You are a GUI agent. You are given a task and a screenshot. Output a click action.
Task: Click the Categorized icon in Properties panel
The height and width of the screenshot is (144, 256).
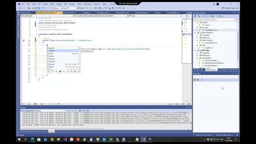pyautogui.click(x=195, y=80)
